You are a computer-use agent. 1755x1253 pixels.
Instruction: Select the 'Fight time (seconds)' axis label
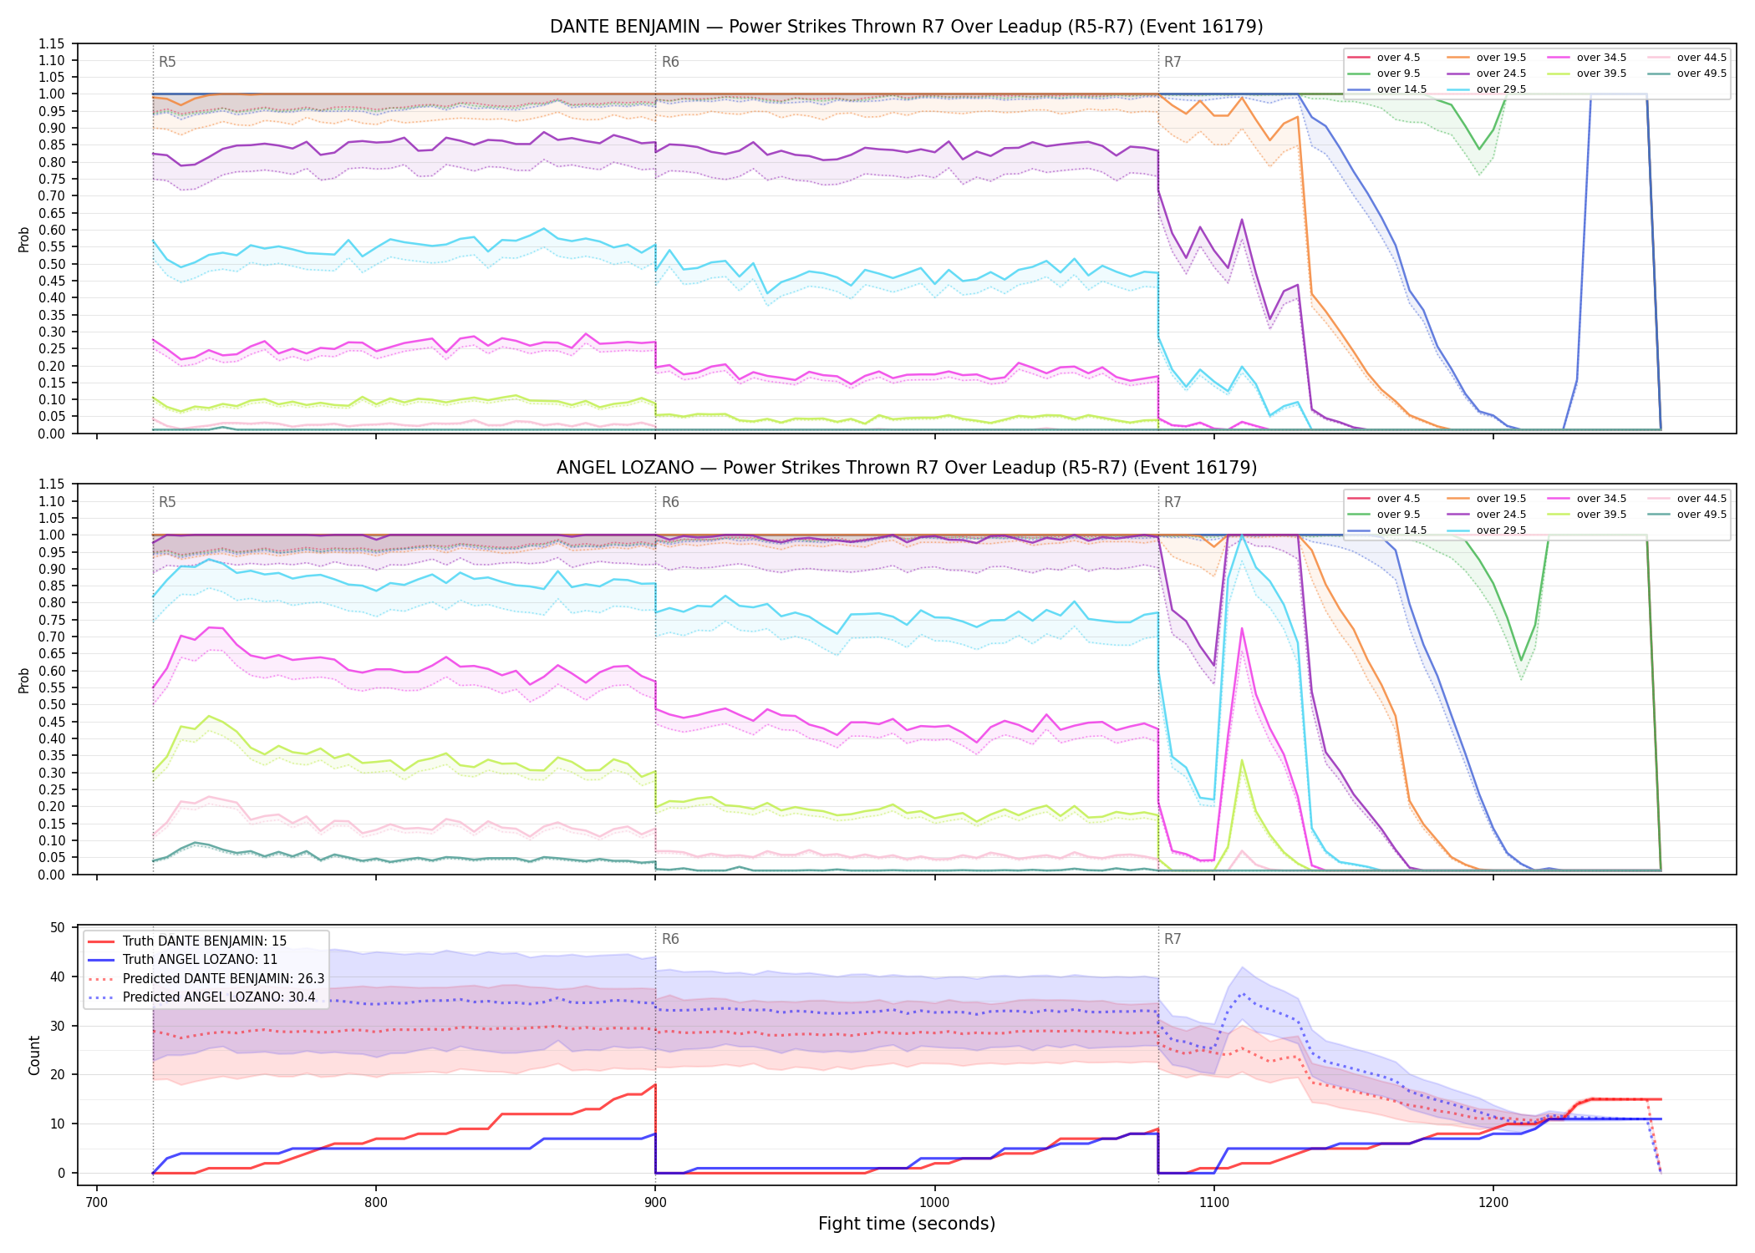906,1224
